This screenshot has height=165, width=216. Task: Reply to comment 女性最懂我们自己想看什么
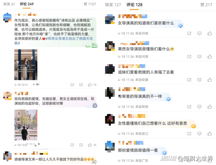(199, 134)
